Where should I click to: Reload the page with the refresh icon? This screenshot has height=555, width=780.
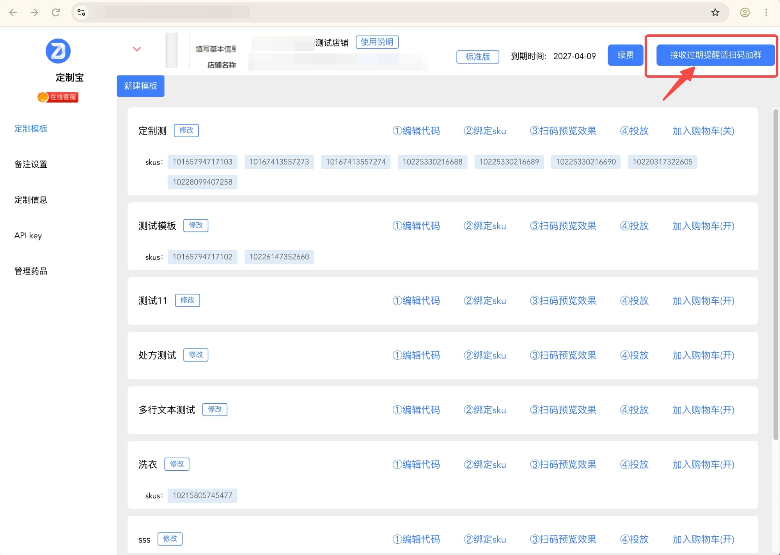tap(56, 12)
